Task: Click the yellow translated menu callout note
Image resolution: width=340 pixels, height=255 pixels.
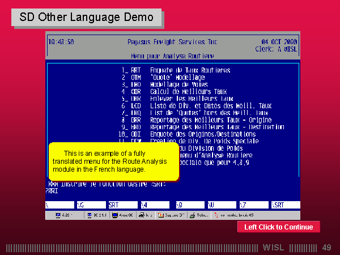Action: [x=113, y=161]
